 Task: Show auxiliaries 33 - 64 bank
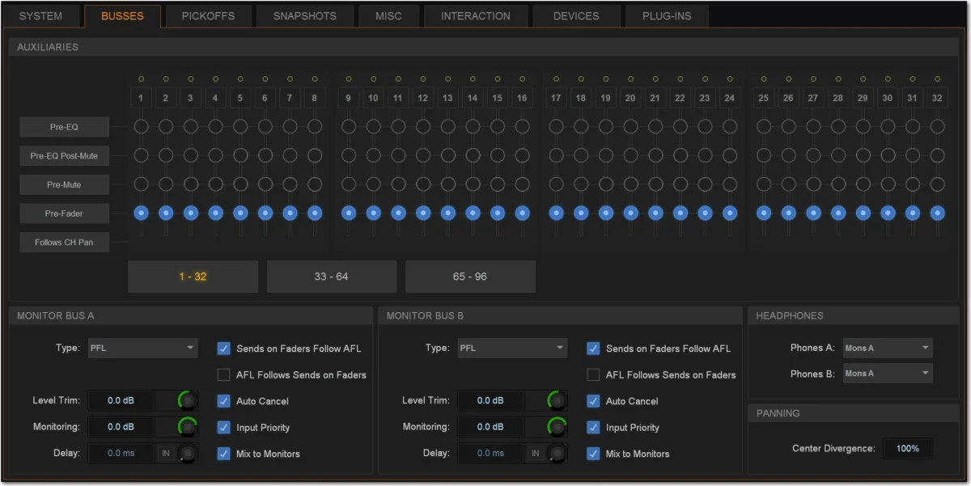click(x=332, y=277)
